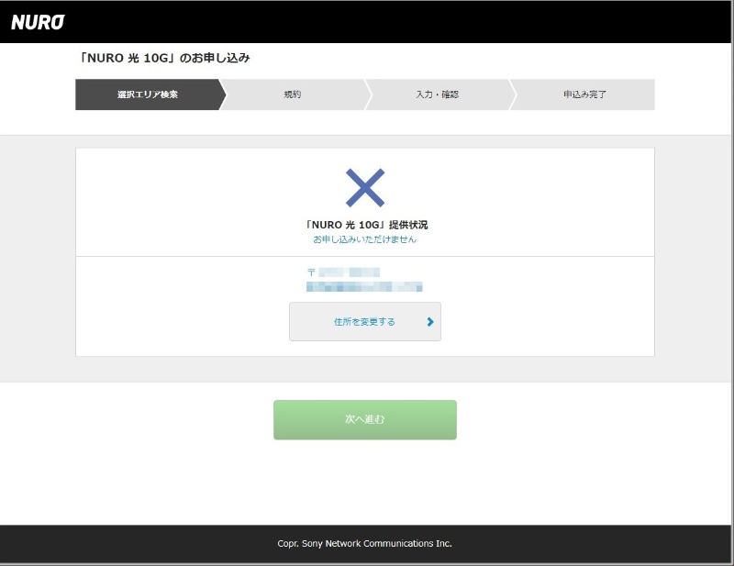Screen dimensions: 734x566
Task: Click the 「NURO 光 10G」のお申し込み page title
Action: pyautogui.click(x=163, y=58)
